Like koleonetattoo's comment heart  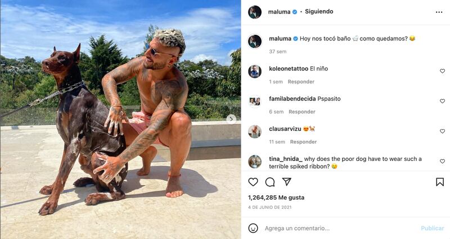(x=442, y=71)
